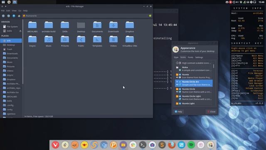Image resolution: width=266 pixels, height=150 pixels.
Task: Select File System under Devices
Action: click(11, 27)
